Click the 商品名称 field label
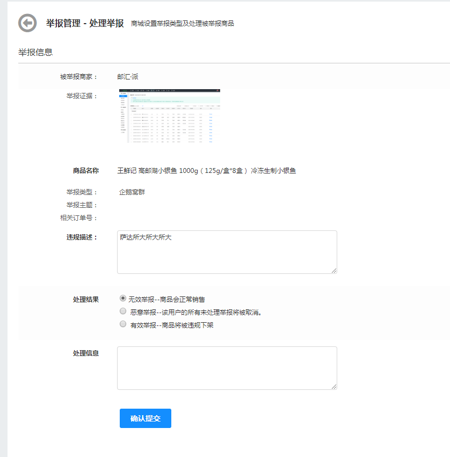The image size is (450, 457). coord(86,171)
